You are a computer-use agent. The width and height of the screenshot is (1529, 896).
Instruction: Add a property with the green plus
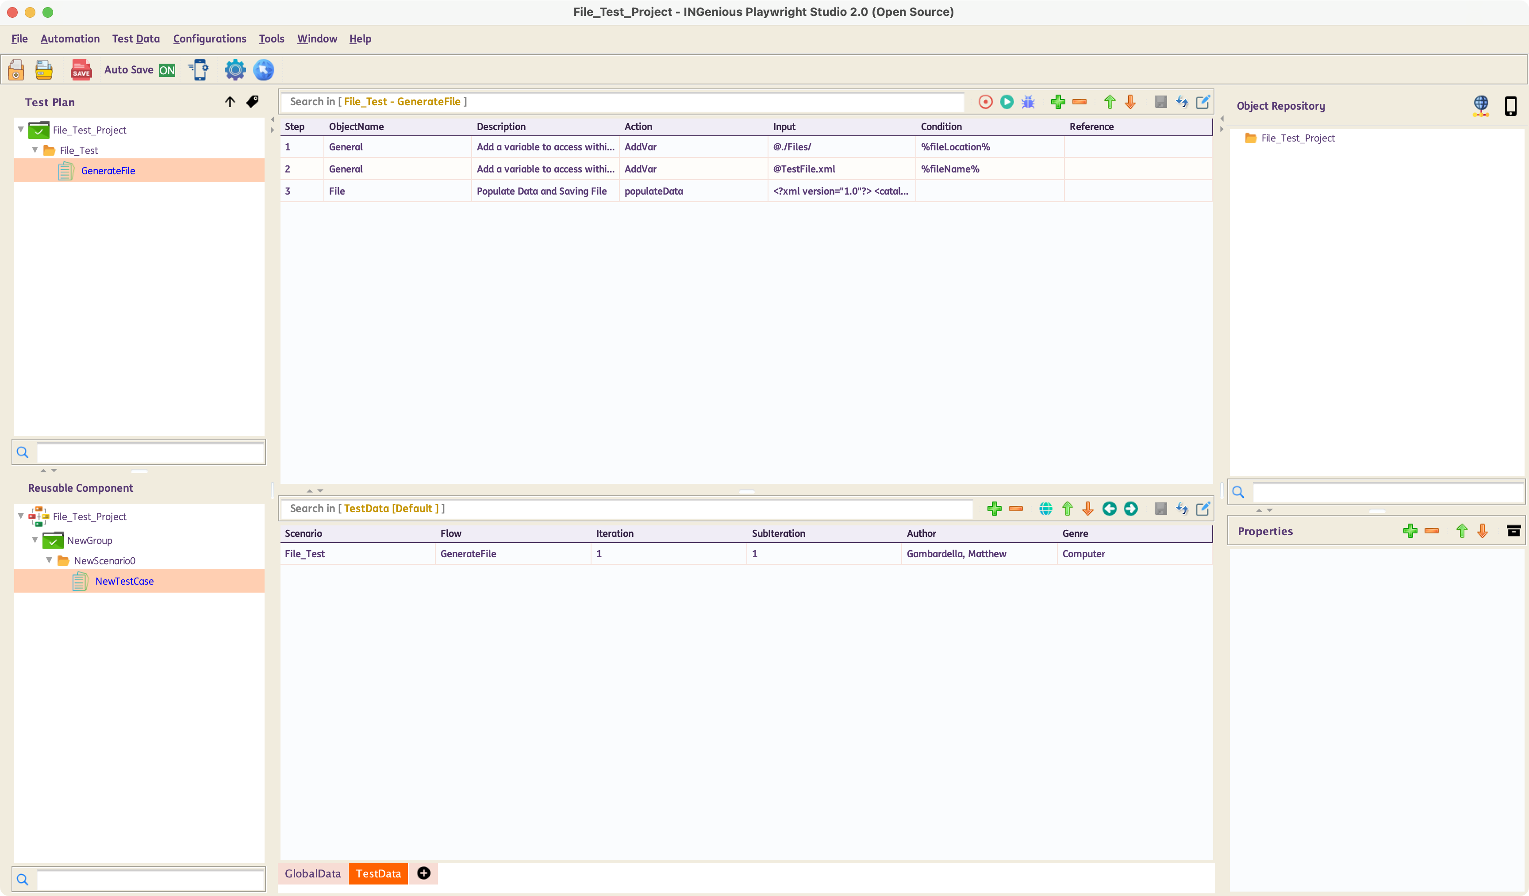click(1410, 531)
